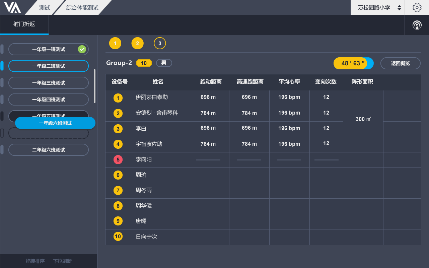
Task: Click the 姓名 column header
Action: point(158,82)
